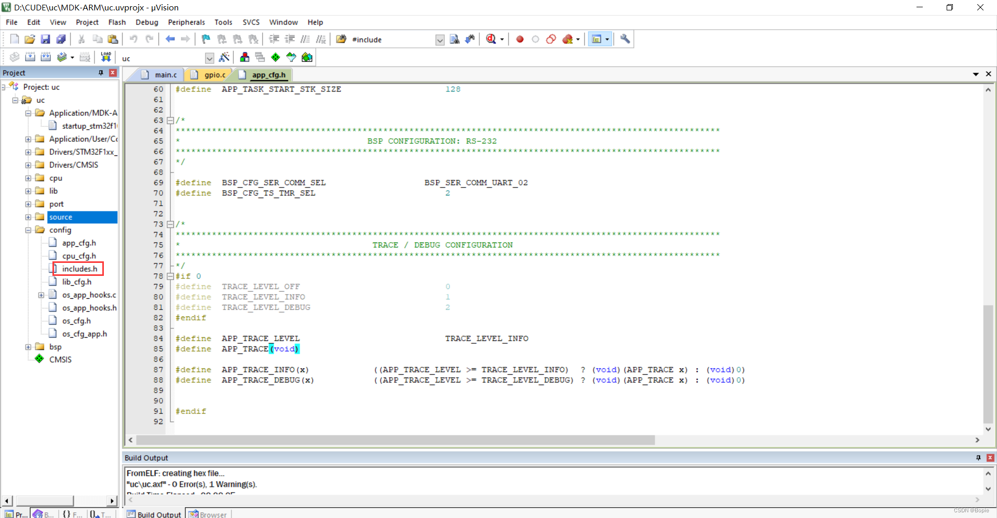
Task: Switch to the gpio.c tab
Action: pos(209,75)
